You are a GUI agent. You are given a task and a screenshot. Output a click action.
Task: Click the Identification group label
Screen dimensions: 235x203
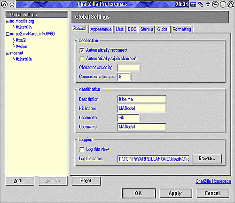click(89, 89)
